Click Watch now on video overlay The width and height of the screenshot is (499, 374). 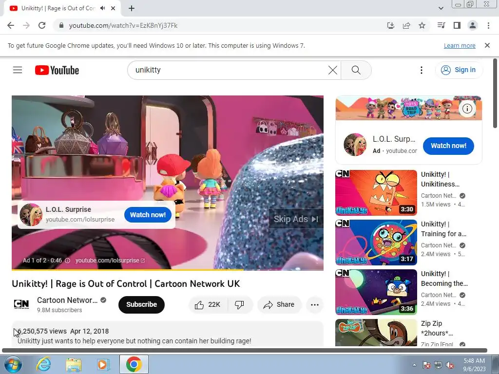click(x=148, y=215)
